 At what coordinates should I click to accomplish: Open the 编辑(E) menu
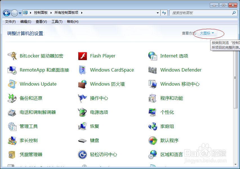(26, 22)
